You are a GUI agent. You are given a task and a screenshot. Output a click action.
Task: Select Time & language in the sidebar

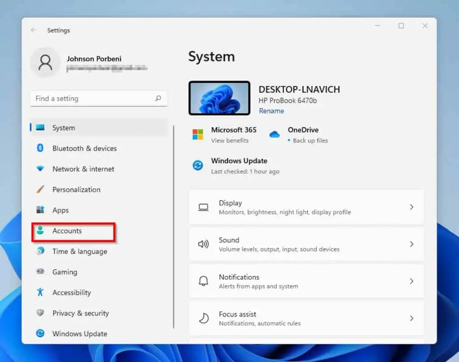pos(80,251)
